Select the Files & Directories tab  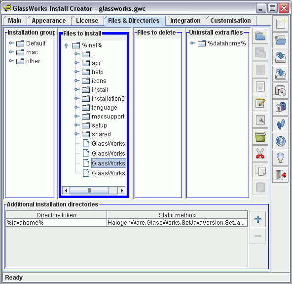tap(134, 21)
